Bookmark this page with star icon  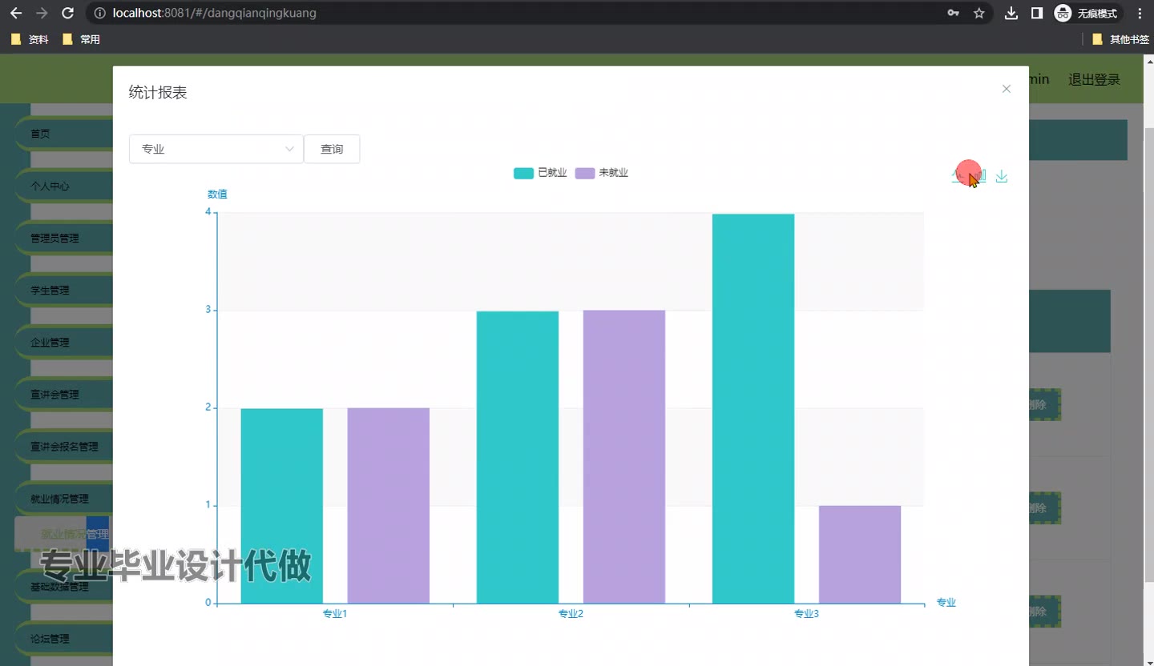tap(978, 13)
